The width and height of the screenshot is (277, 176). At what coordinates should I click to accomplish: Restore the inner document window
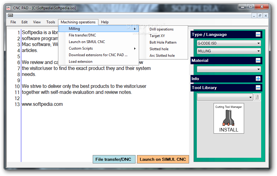(260, 16)
